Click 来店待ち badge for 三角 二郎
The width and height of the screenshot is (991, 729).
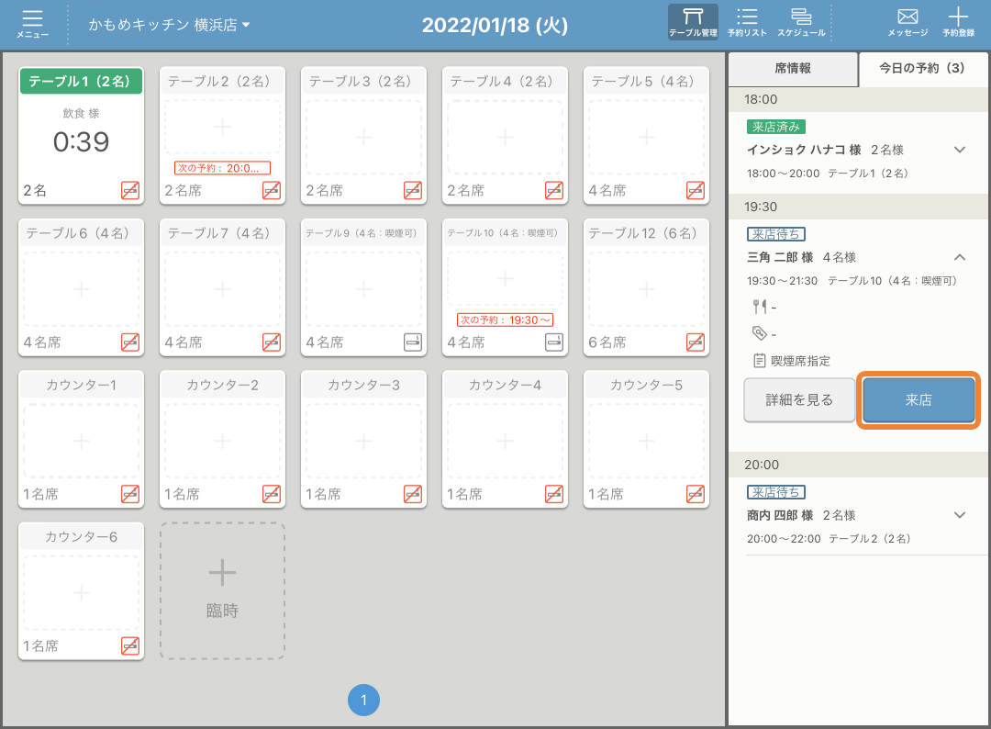[775, 234]
